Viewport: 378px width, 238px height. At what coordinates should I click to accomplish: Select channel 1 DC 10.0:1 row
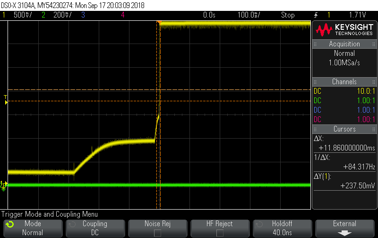(x=344, y=91)
